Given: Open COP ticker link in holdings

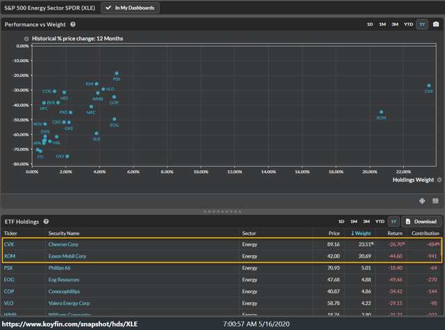Looking at the screenshot, I should pos(9,292).
